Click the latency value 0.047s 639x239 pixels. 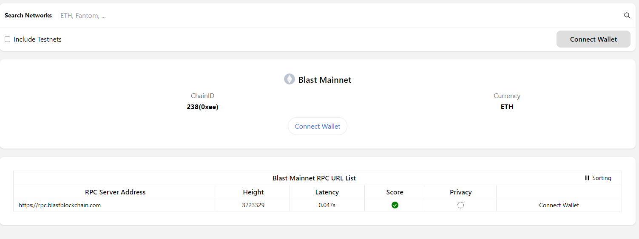click(327, 205)
